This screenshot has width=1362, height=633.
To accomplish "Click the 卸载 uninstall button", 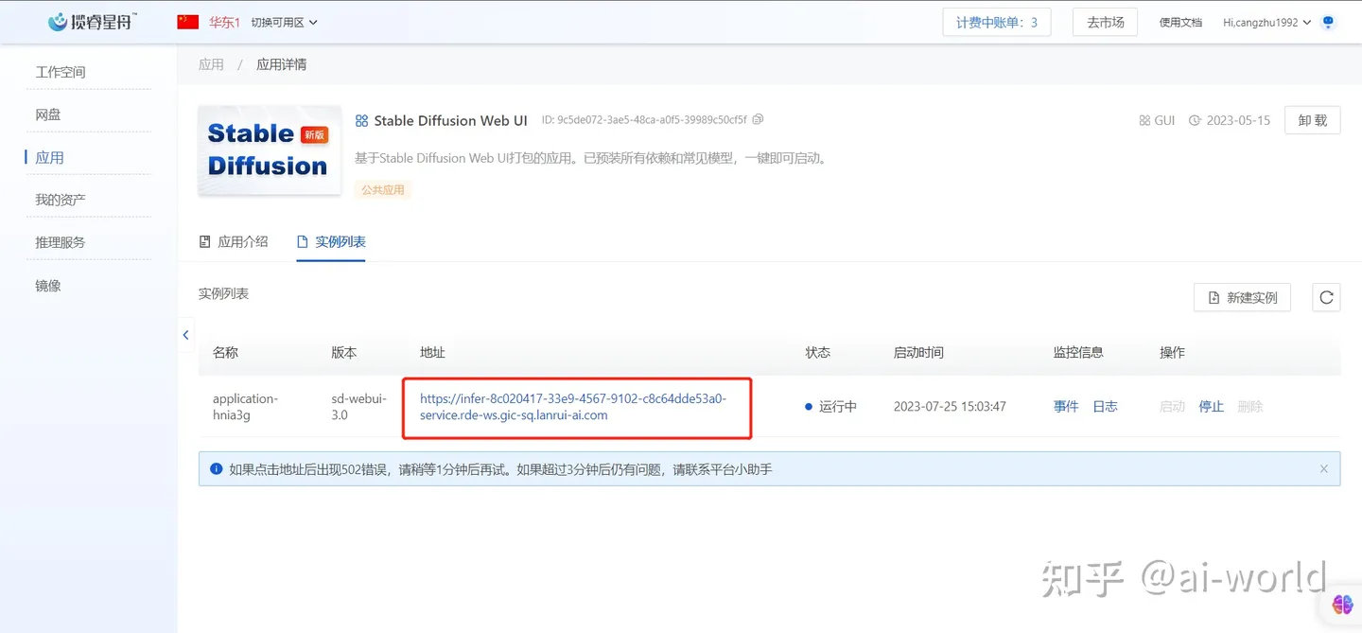I will click(x=1313, y=120).
